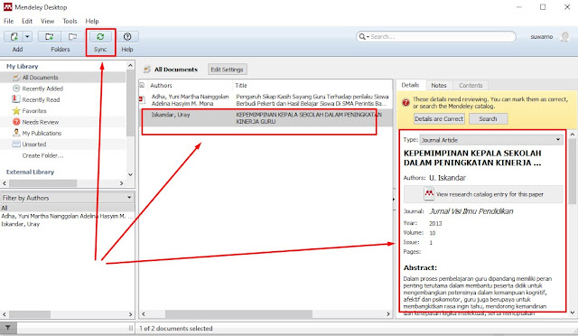Click the Journal field Jurnal Visi Ilmu Pendidikan
This screenshot has height=336, width=578.
pyautogui.click(x=471, y=211)
